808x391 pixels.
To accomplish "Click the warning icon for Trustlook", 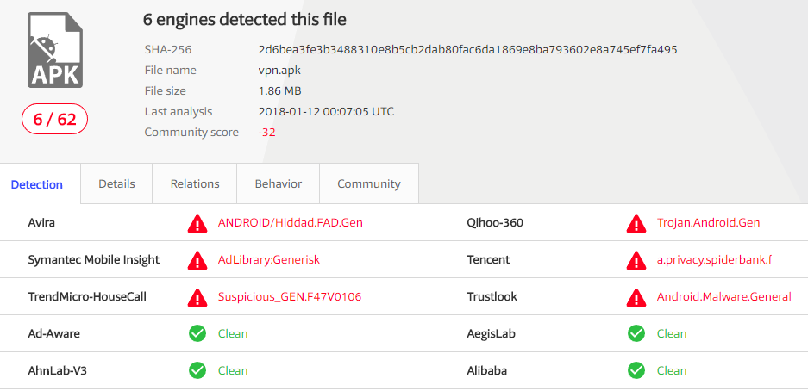I will (x=636, y=297).
